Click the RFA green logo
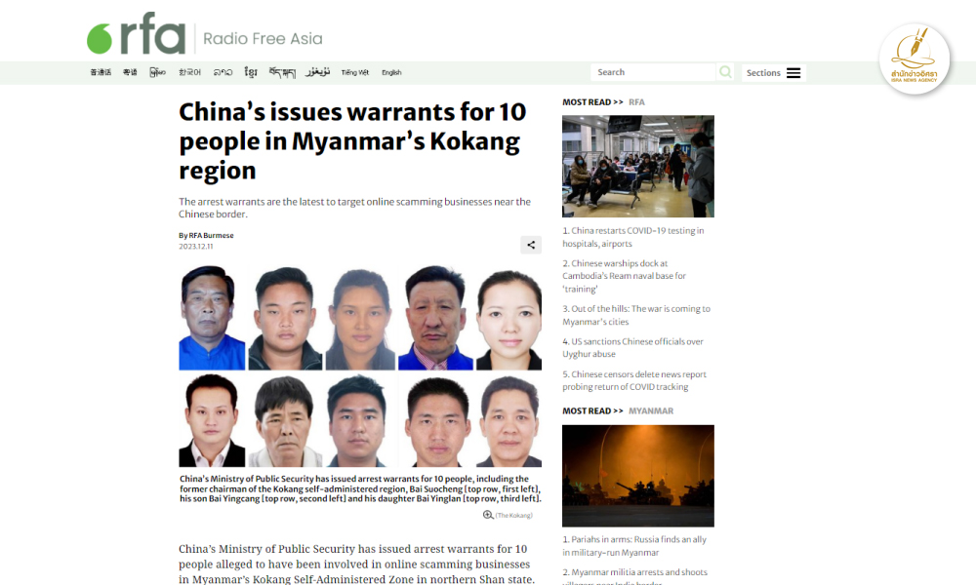976x585 pixels. click(136, 33)
